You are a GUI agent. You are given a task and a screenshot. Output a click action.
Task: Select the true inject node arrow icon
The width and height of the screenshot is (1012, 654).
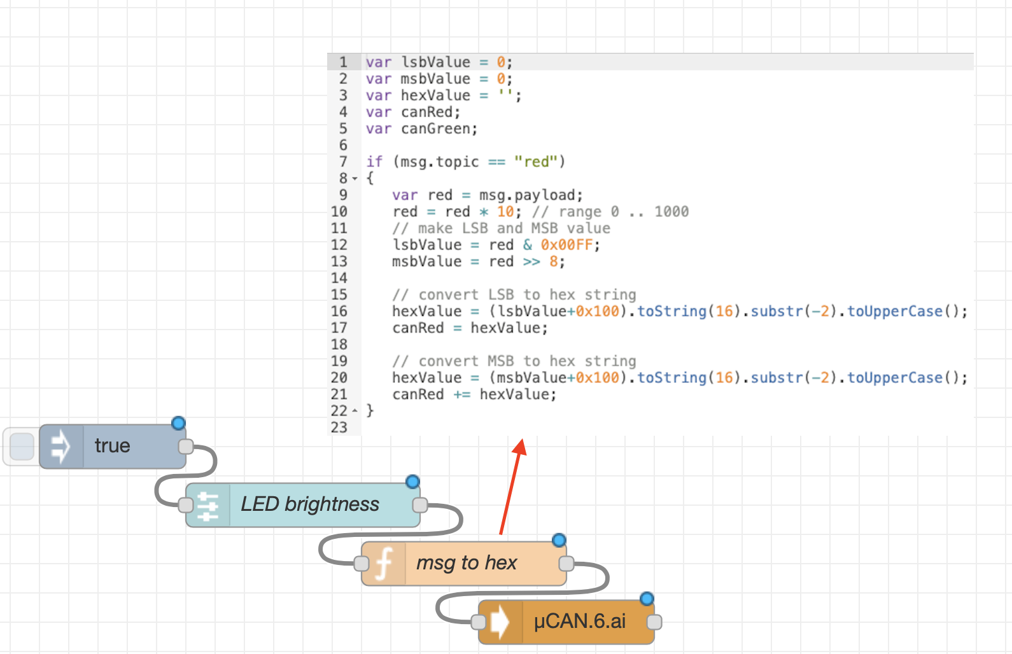tap(61, 447)
